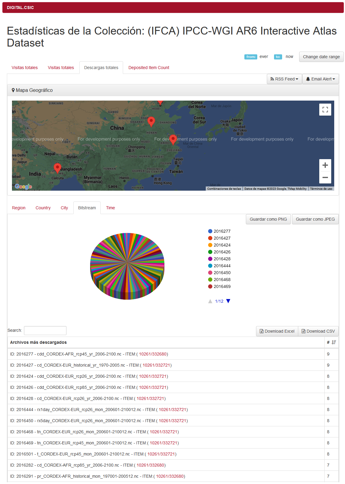Select the Country tab

click(x=43, y=208)
